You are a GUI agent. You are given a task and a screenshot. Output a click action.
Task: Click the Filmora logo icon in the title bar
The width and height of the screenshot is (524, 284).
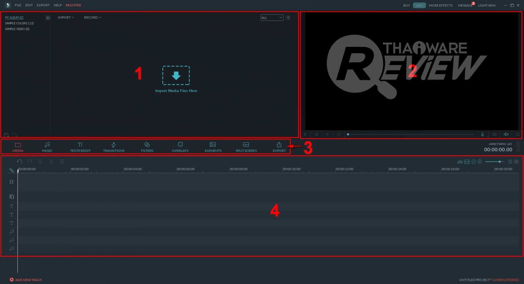[8, 5]
